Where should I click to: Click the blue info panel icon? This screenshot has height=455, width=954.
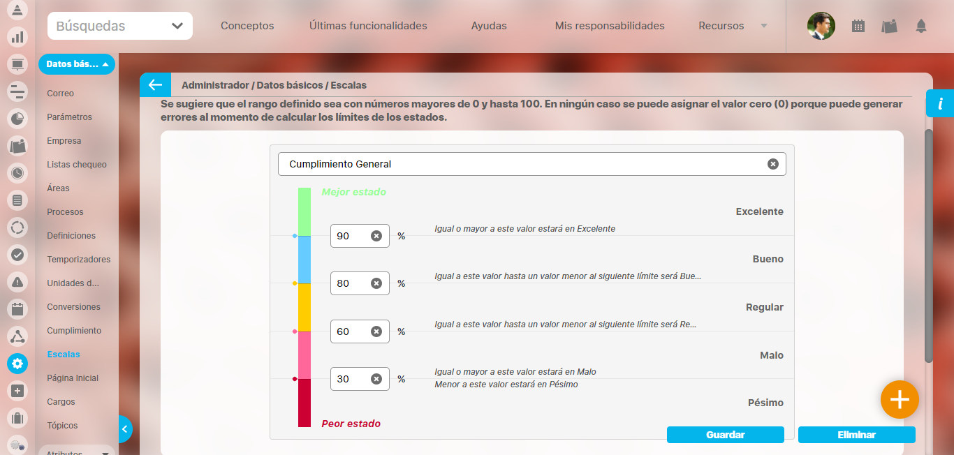coord(940,104)
